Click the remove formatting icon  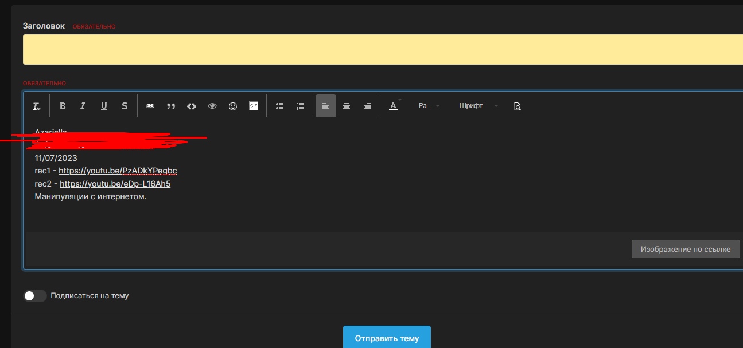pyautogui.click(x=37, y=106)
